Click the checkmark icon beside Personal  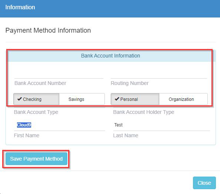(x=117, y=99)
